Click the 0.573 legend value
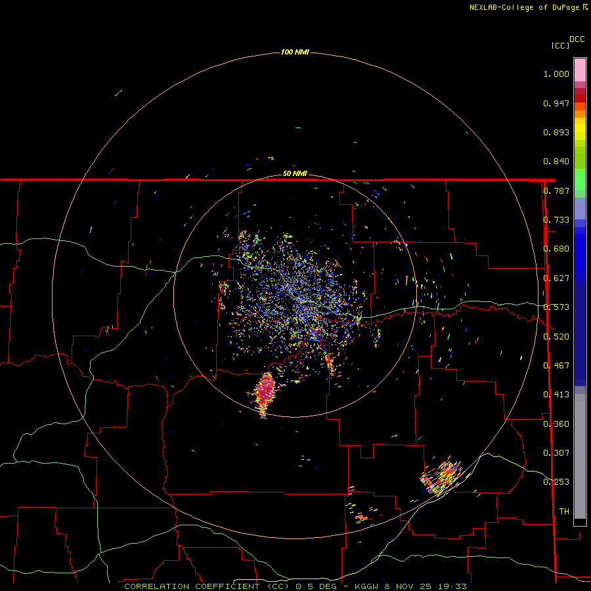 coord(556,307)
